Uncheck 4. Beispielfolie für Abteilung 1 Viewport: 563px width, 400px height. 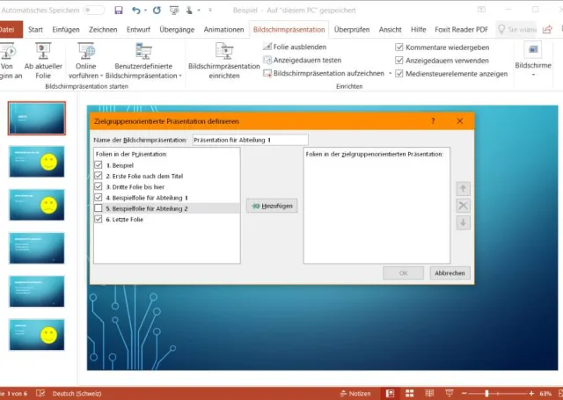pos(98,197)
